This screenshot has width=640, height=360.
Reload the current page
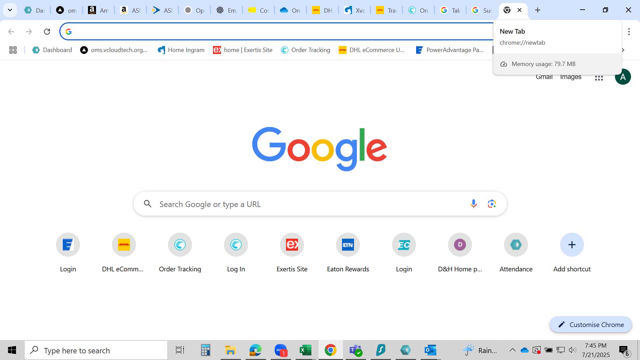click(x=47, y=32)
